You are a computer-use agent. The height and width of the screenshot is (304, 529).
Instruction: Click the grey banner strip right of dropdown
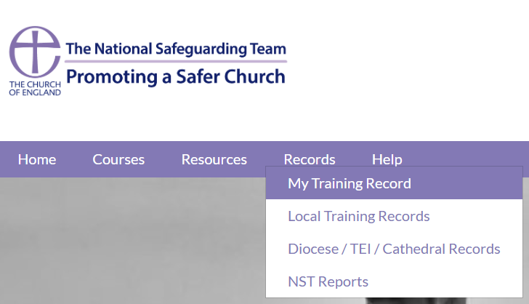(x=526, y=240)
